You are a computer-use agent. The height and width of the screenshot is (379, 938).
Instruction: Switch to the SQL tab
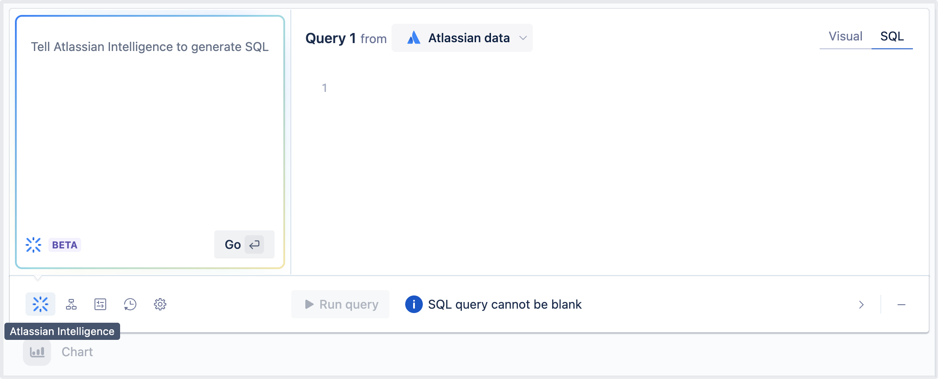point(892,36)
